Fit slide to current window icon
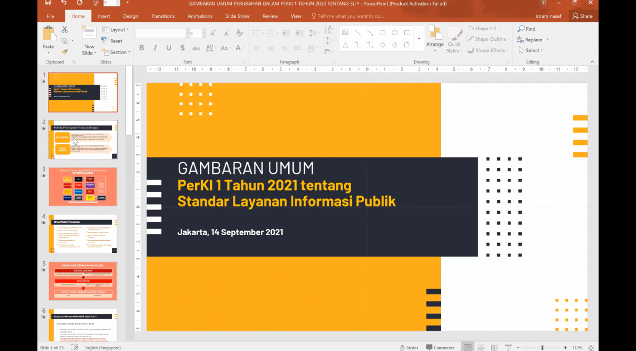This screenshot has width=636, height=351. (x=591, y=348)
